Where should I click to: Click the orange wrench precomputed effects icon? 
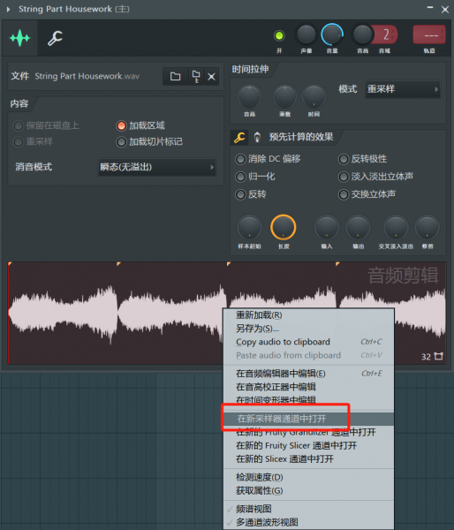click(239, 137)
